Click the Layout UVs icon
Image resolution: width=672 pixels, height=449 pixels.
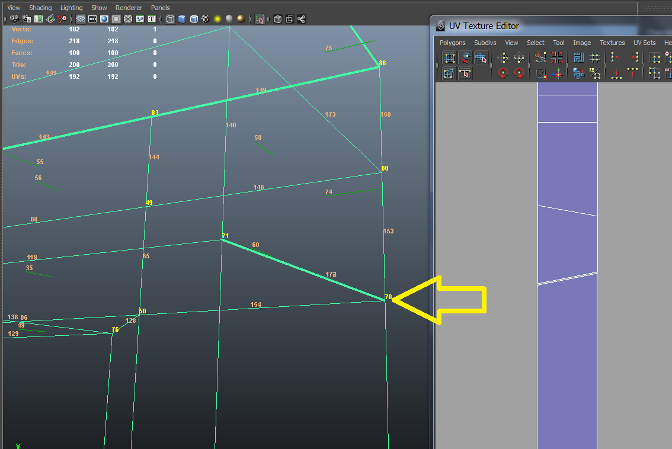[579, 57]
